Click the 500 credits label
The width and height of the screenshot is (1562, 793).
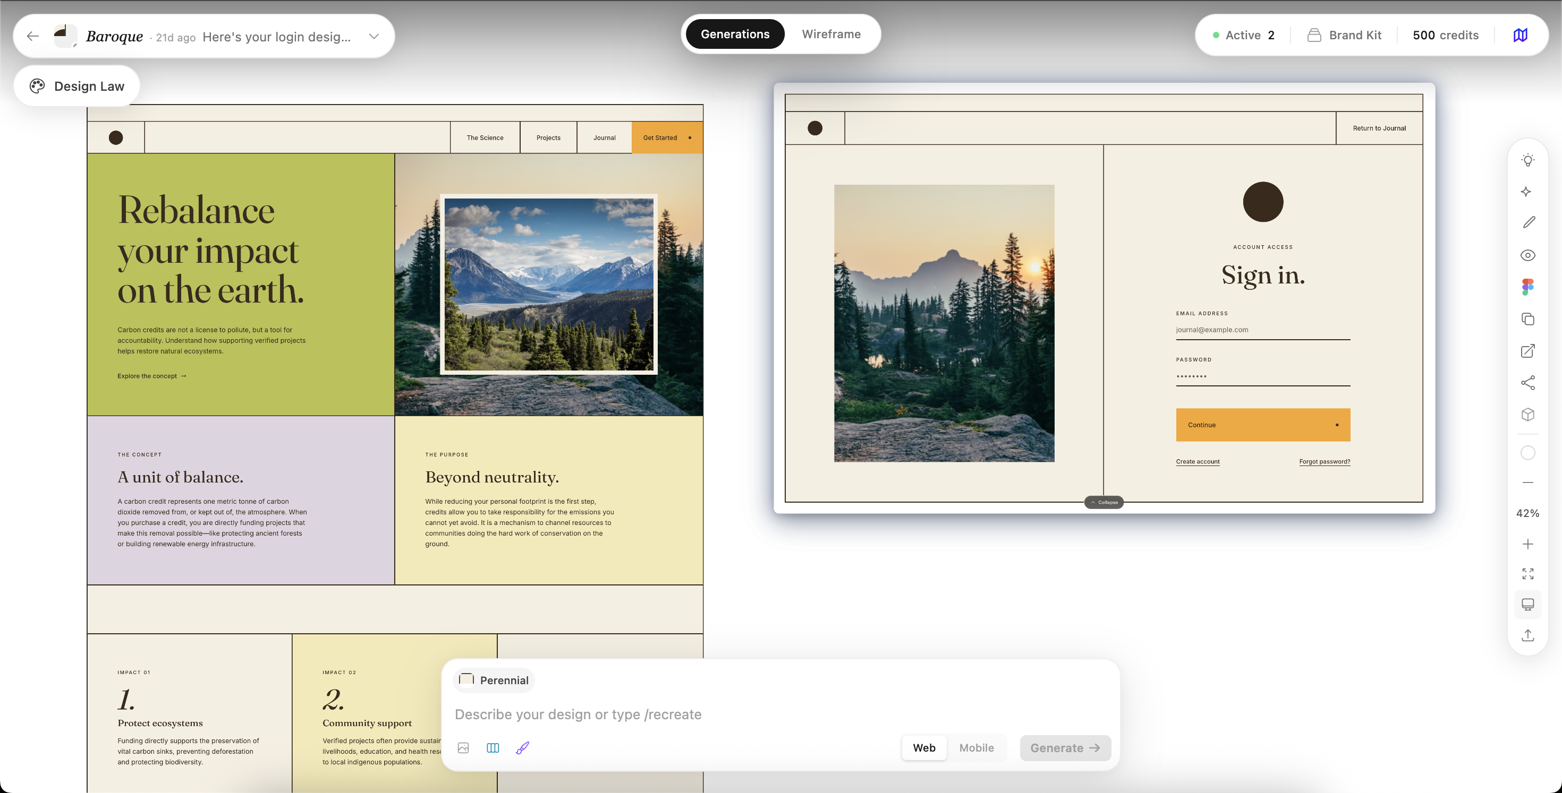pos(1446,35)
